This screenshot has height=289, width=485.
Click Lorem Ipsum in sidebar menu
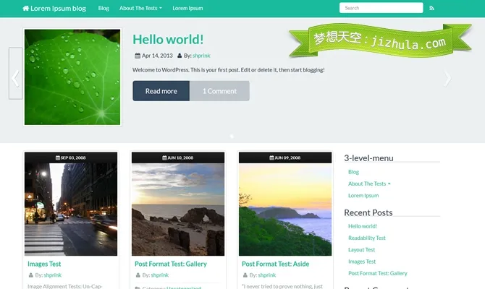click(363, 196)
